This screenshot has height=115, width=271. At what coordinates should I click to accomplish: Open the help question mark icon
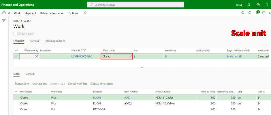point(267,5)
